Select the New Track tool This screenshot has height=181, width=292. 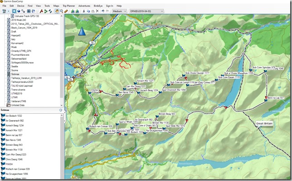point(46,11)
